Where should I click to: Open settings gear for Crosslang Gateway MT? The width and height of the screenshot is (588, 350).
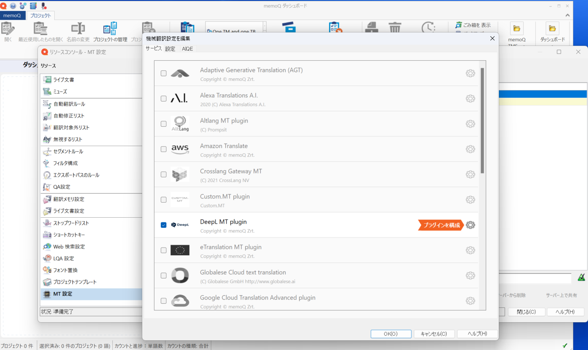tap(470, 174)
